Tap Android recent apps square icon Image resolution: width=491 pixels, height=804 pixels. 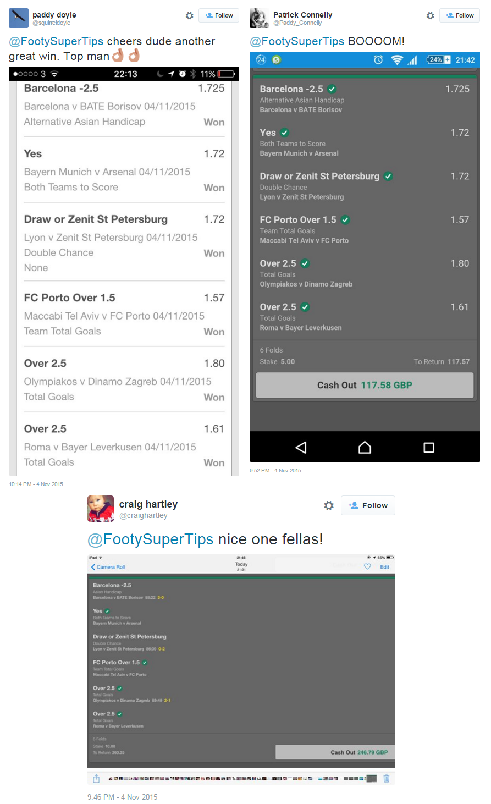pyautogui.click(x=429, y=447)
